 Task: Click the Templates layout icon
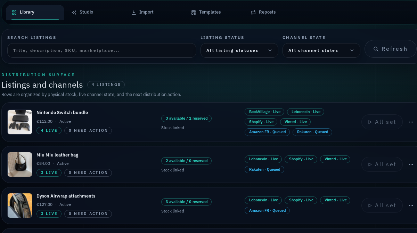click(x=194, y=13)
